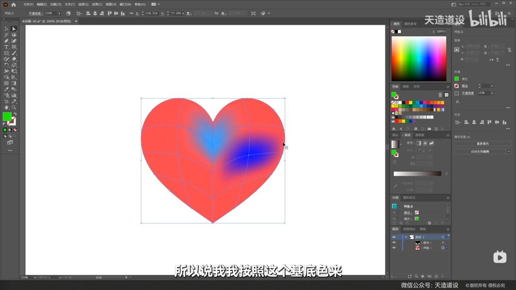Screen dimensions: 516x290
Task: Select the Eyedropper tool
Action: (6, 89)
